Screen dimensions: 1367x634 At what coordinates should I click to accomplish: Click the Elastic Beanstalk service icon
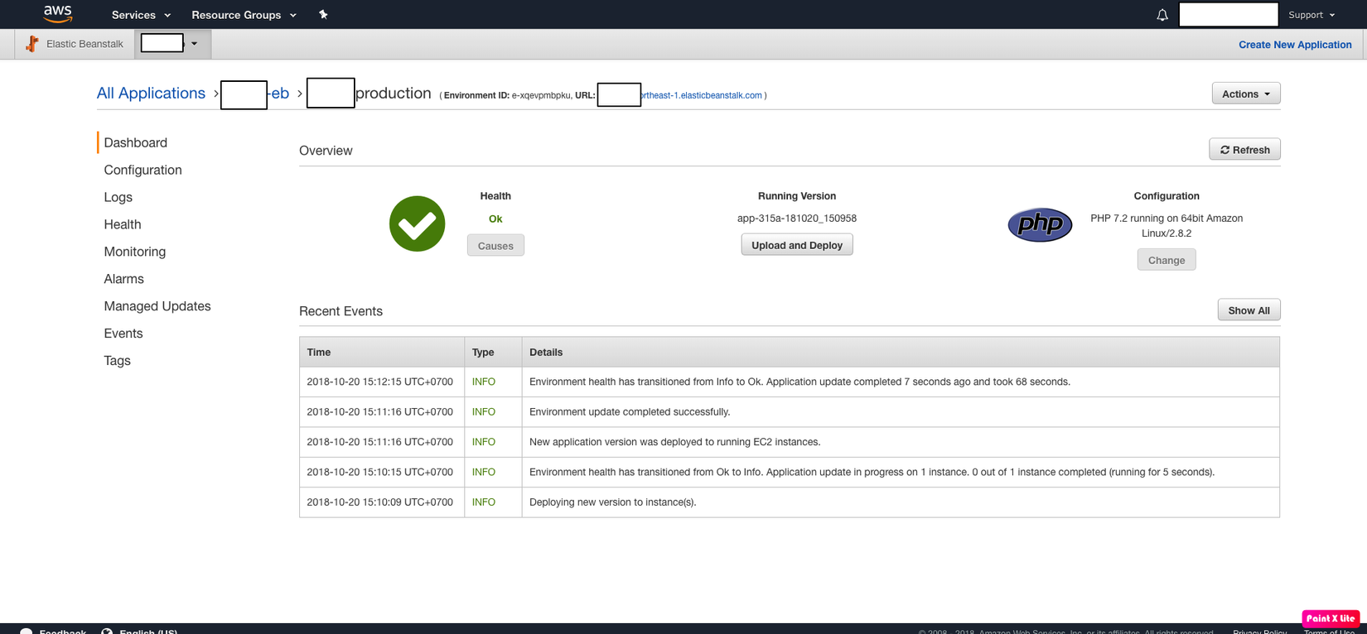32,44
